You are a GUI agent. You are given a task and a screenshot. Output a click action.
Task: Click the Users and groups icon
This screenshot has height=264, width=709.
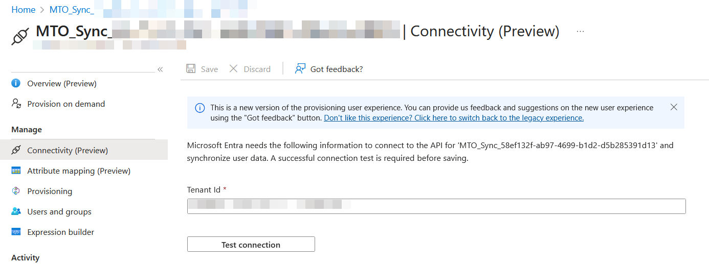pyautogui.click(x=16, y=211)
